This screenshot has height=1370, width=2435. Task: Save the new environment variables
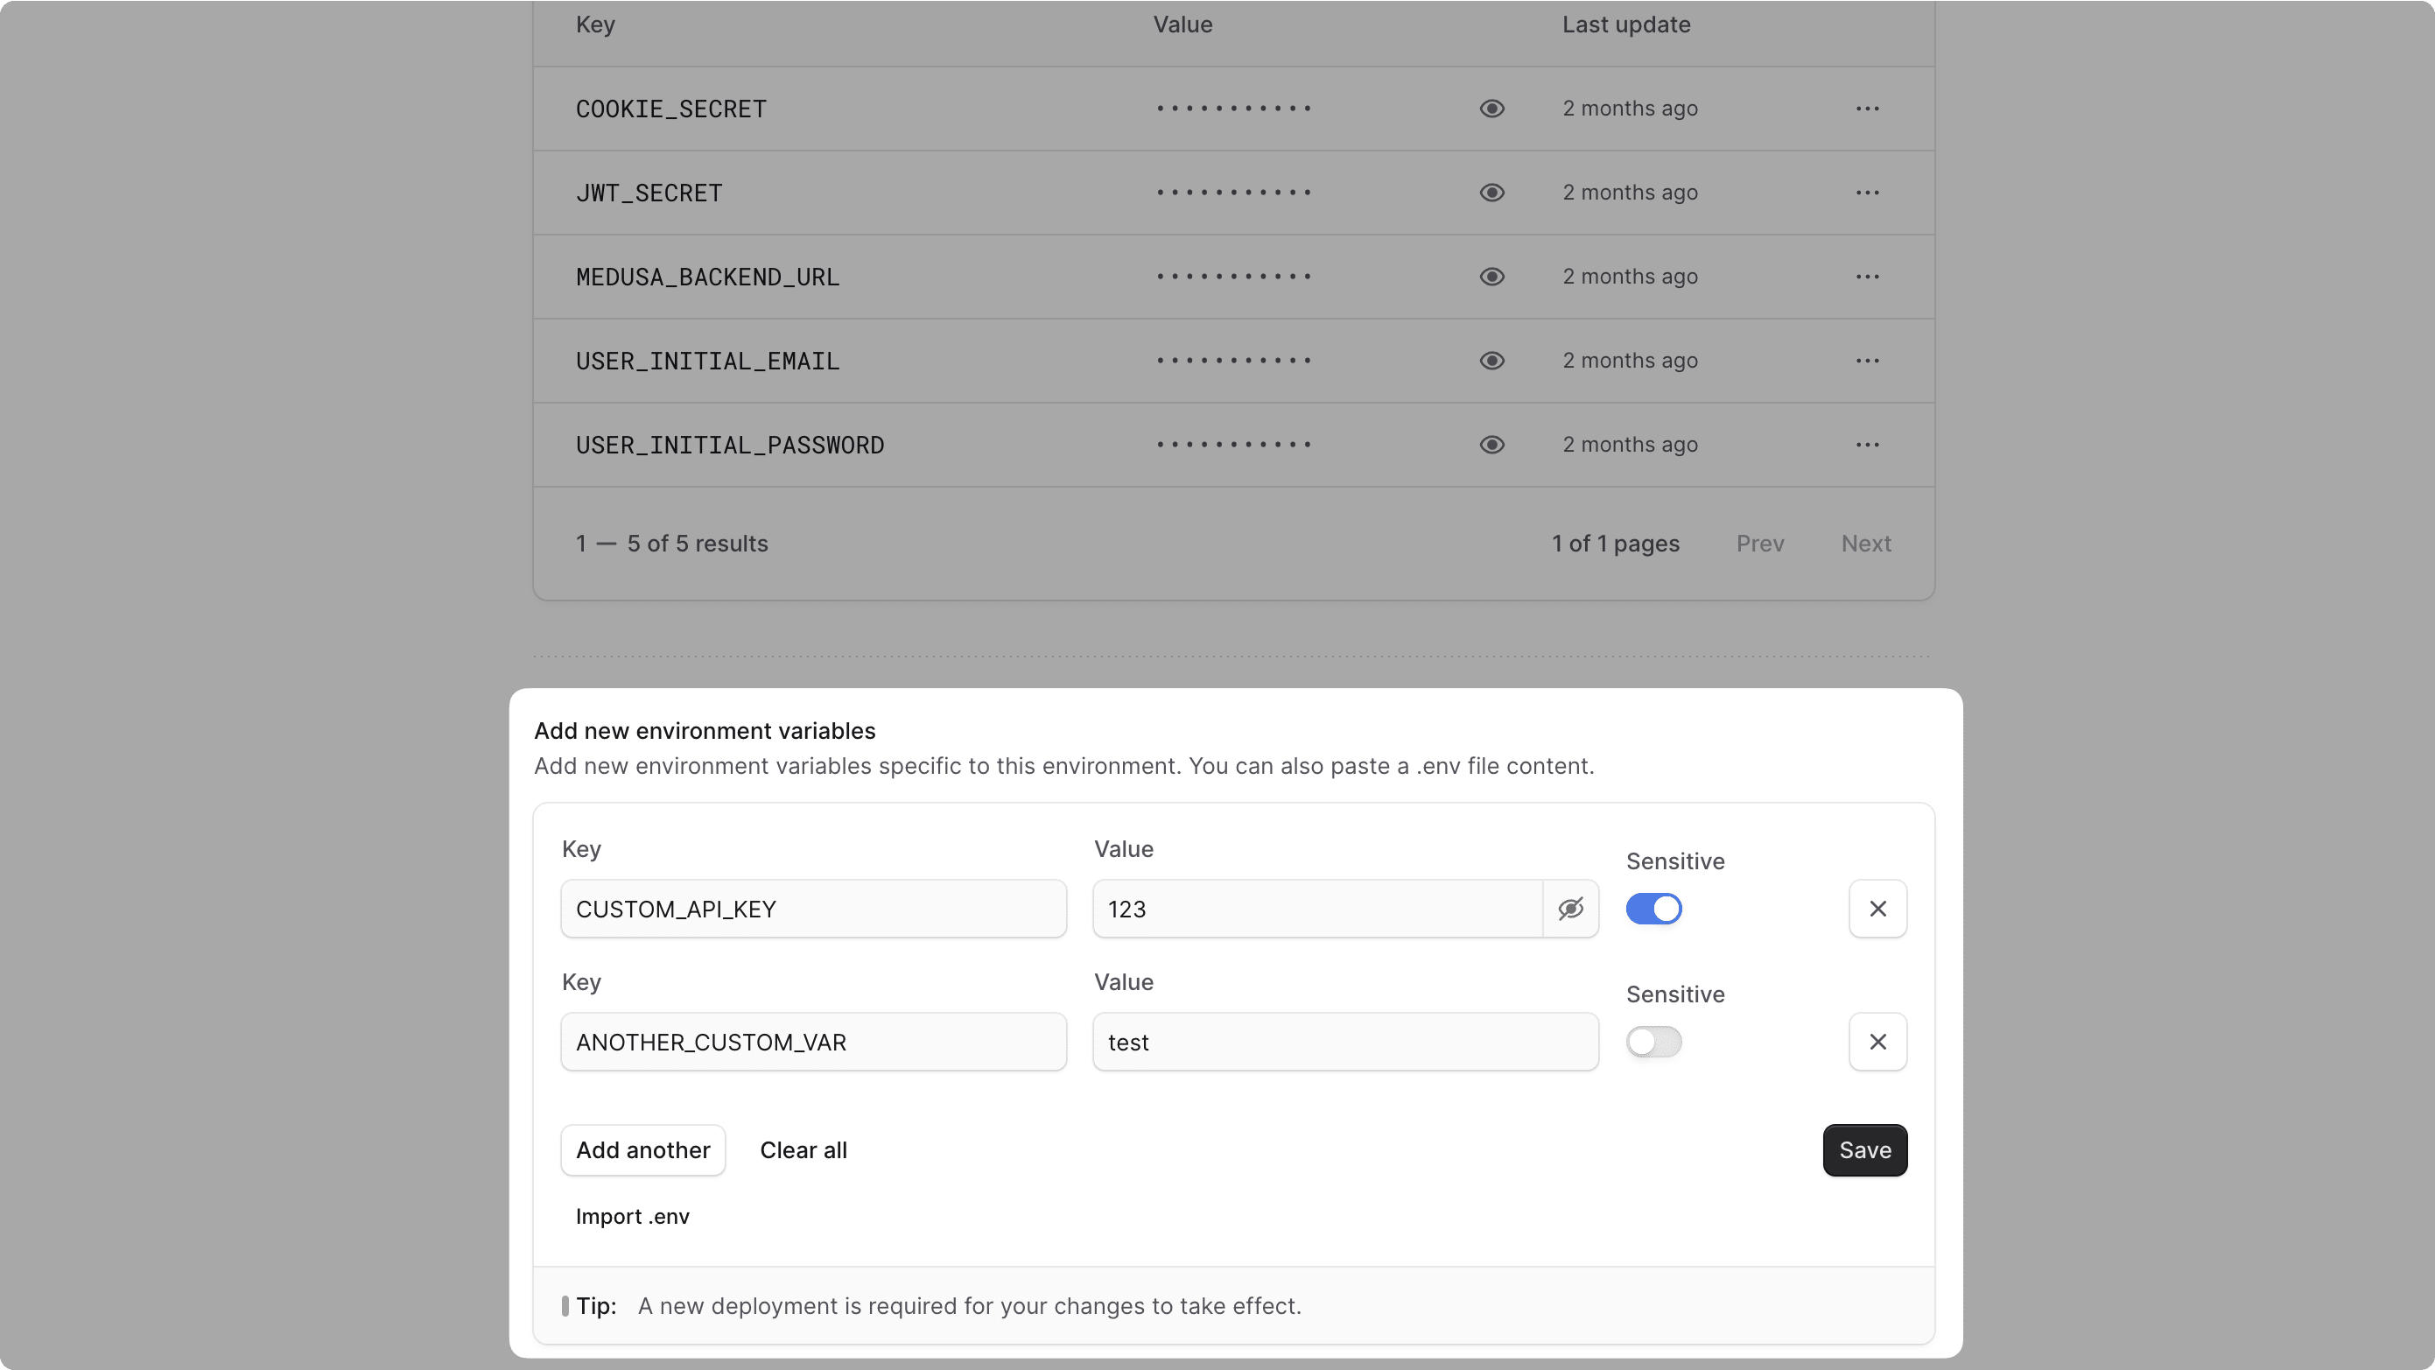[x=1864, y=1149]
